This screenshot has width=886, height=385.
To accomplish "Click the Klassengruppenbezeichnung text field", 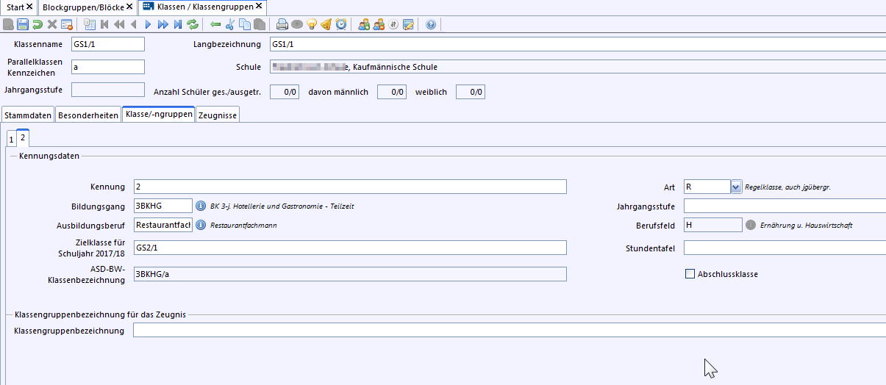I will (507, 331).
